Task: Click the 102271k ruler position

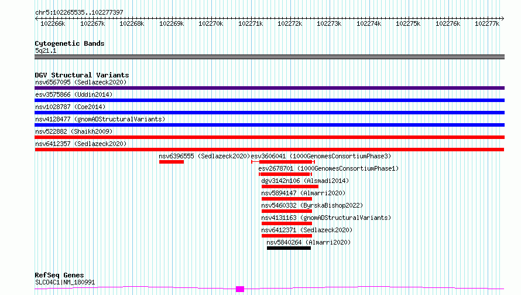Action: [251, 23]
